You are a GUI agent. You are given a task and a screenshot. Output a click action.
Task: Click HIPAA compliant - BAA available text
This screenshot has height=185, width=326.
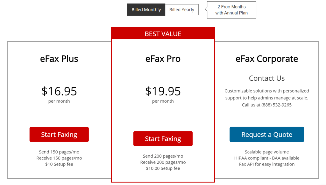point(267,158)
